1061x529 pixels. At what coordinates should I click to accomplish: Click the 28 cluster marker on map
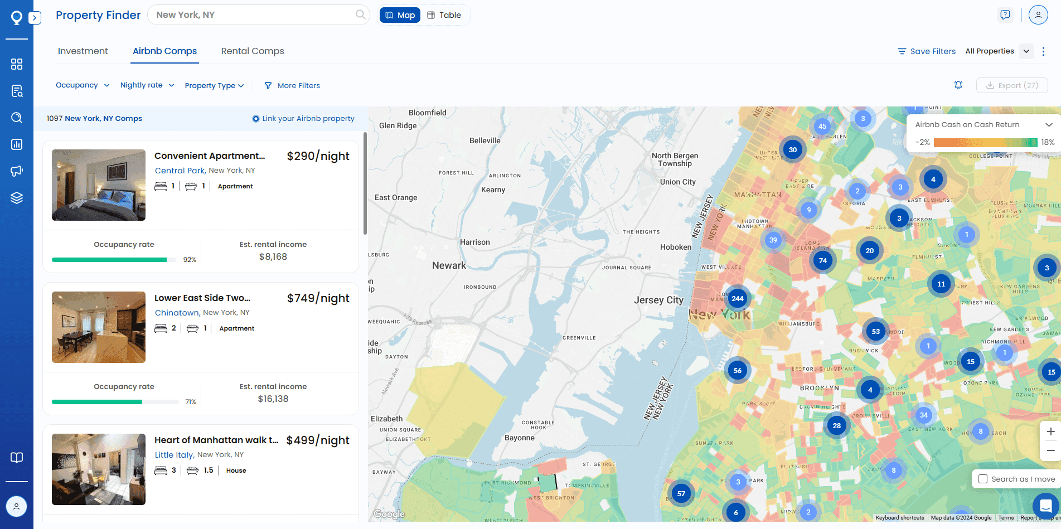coord(837,425)
